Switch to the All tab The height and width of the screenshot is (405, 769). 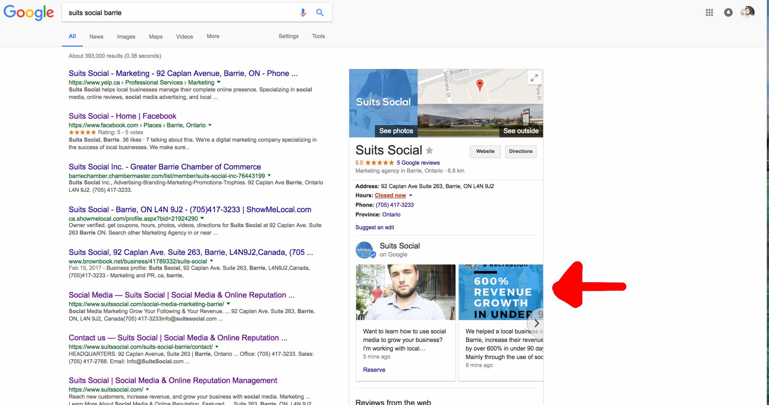(72, 36)
